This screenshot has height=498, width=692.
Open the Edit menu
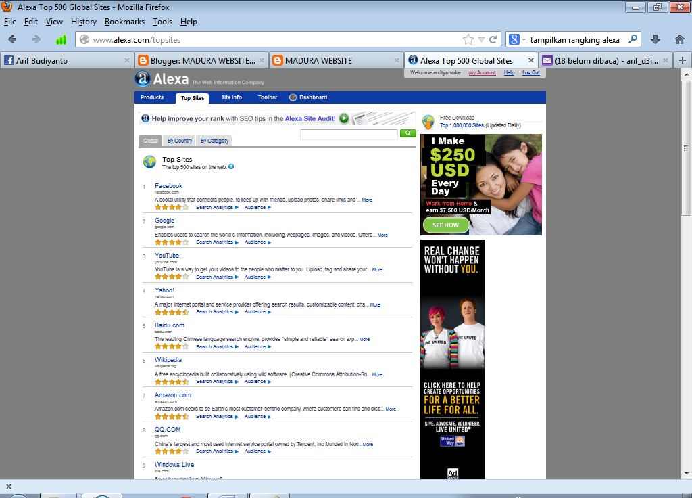click(31, 22)
